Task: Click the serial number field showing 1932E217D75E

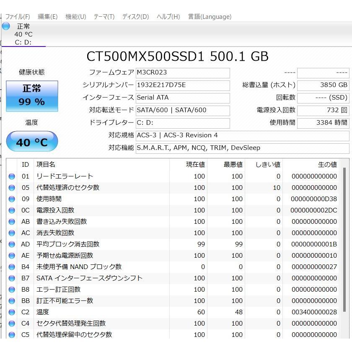Action: click(183, 85)
